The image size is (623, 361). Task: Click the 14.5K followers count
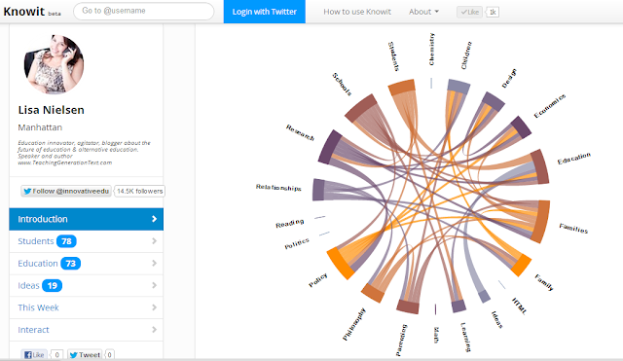tap(139, 191)
